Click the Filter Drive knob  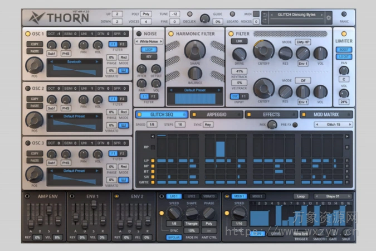tap(239, 54)
